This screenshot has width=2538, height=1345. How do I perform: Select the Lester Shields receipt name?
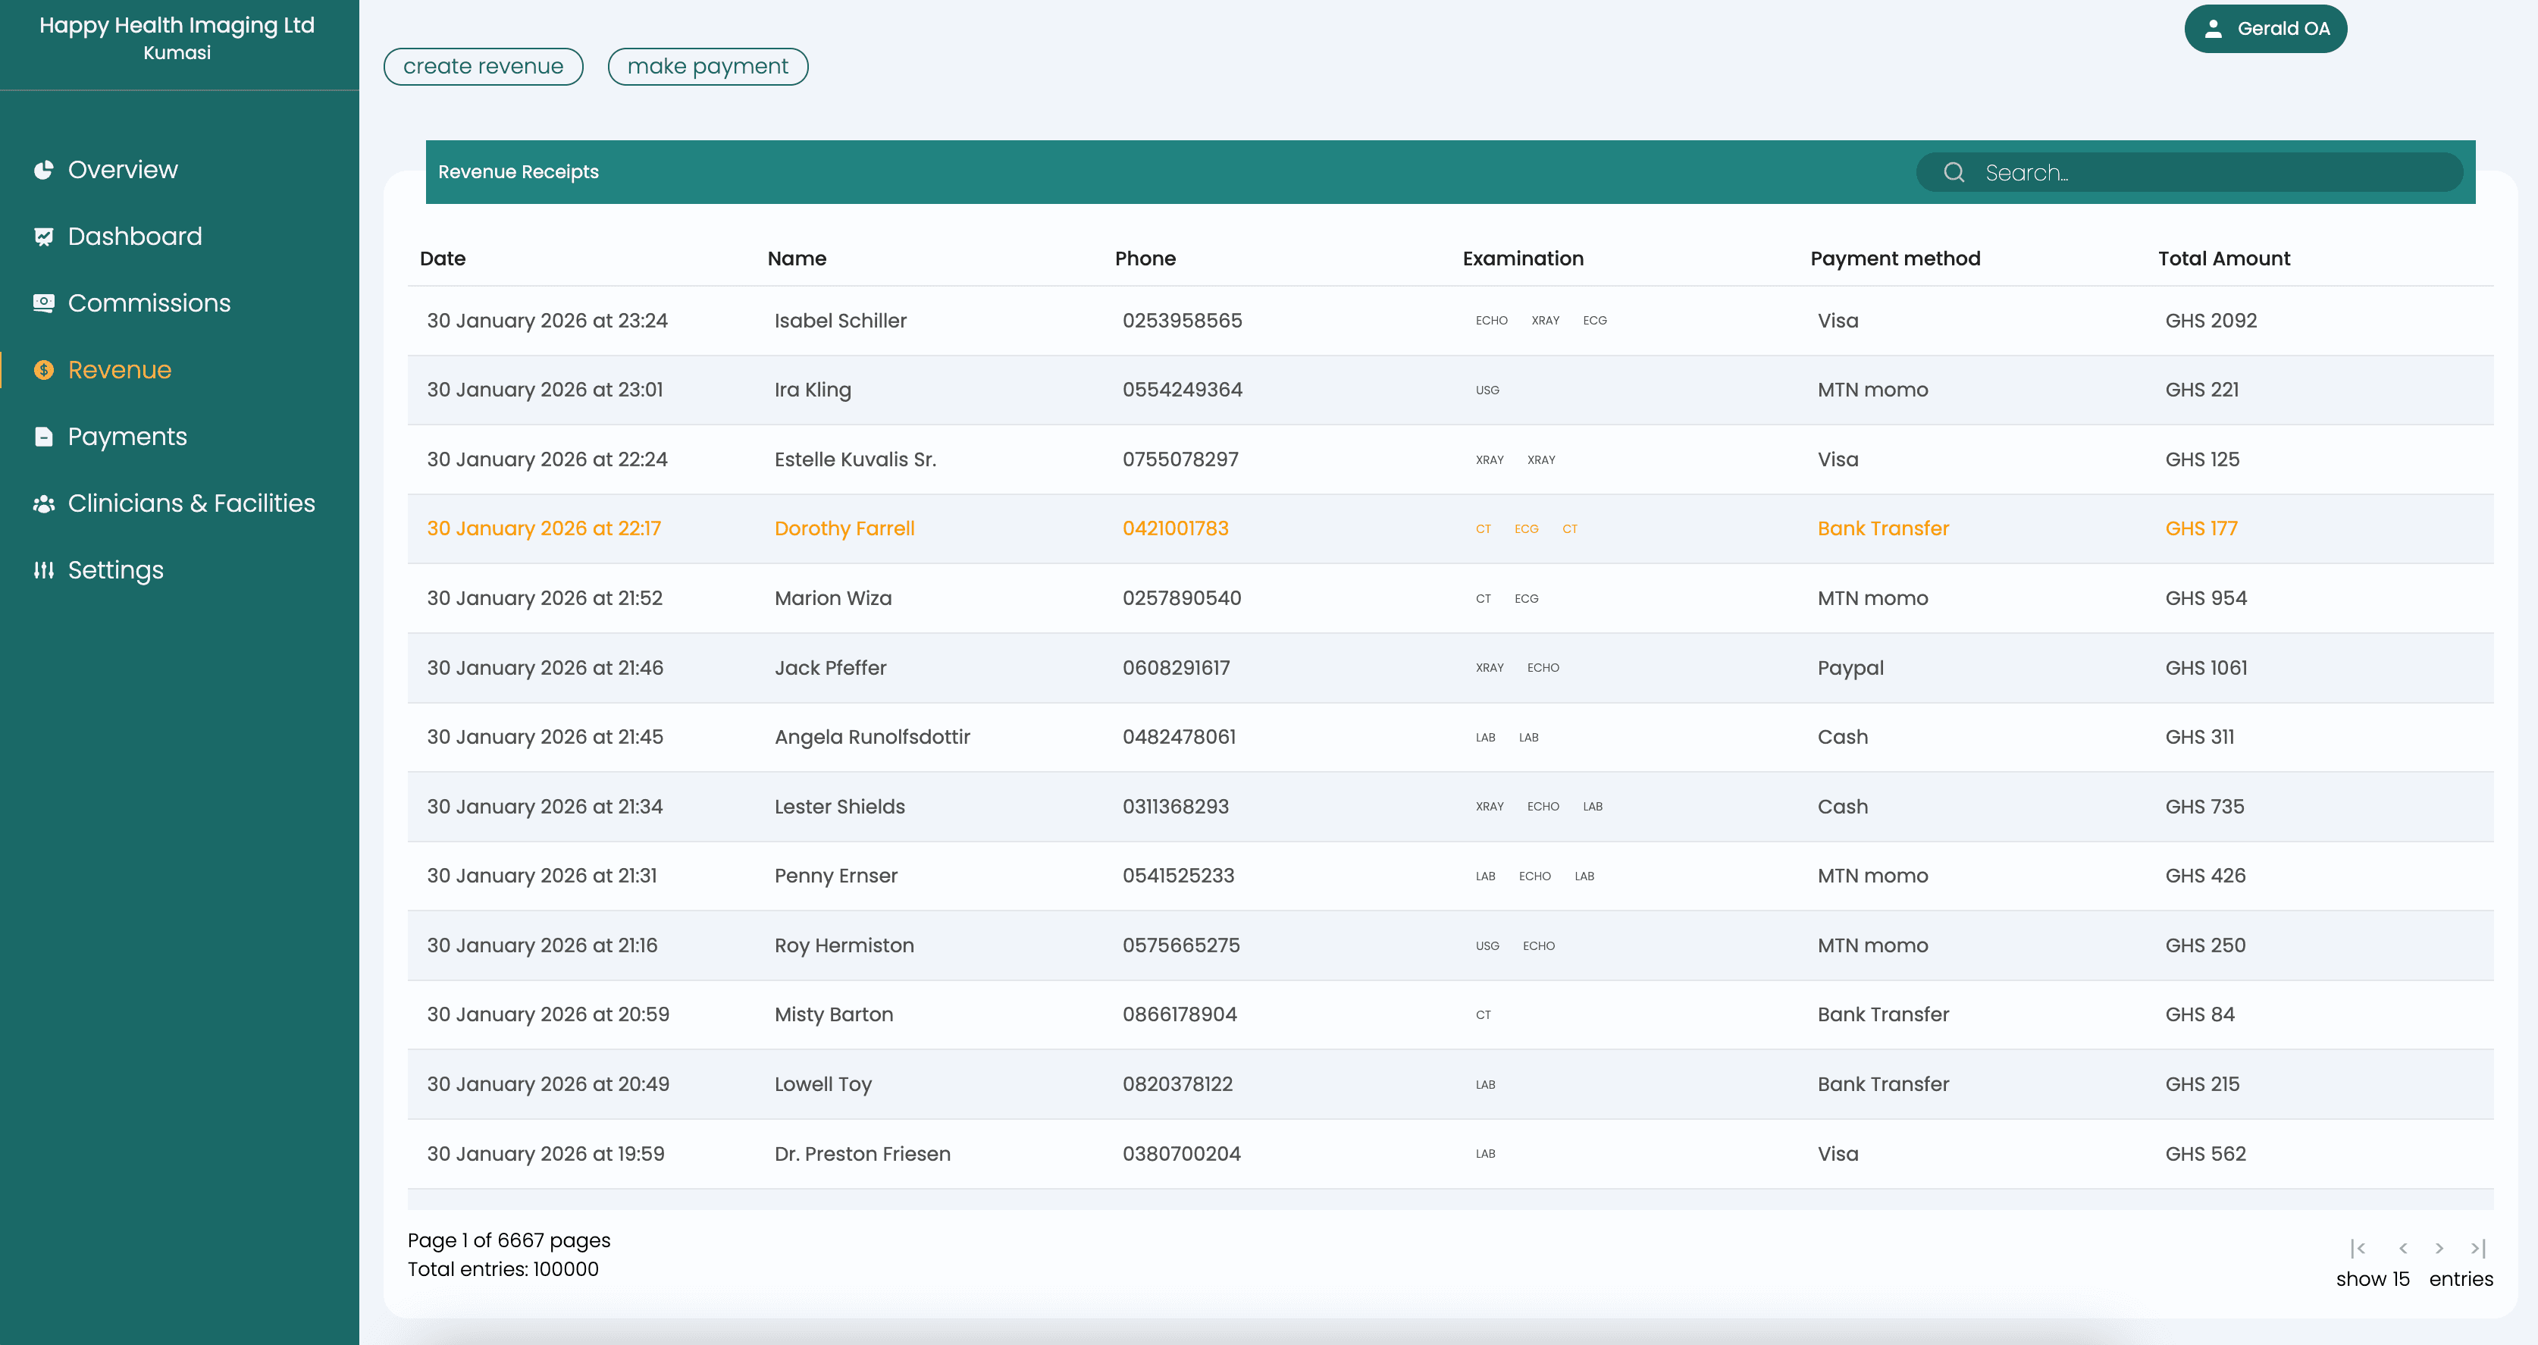839,807
